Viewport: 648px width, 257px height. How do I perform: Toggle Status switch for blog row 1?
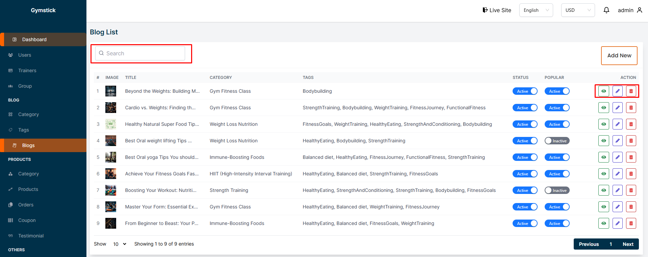point(525,91)
